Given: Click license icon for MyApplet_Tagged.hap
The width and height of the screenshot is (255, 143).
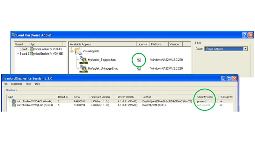Looking at the screenshot, I should [139, 60].
